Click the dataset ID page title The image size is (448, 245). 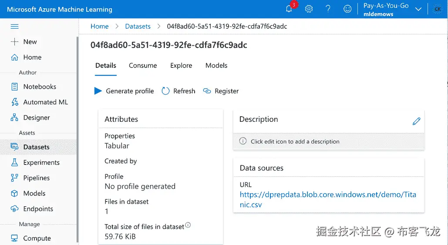tap(169, 45)
